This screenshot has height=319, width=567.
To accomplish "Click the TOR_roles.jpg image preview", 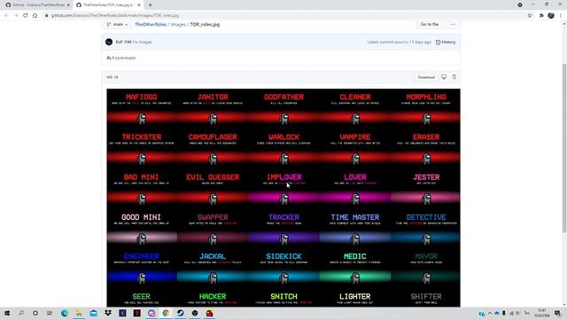I will pyautogui.click(x=283, y=198).
